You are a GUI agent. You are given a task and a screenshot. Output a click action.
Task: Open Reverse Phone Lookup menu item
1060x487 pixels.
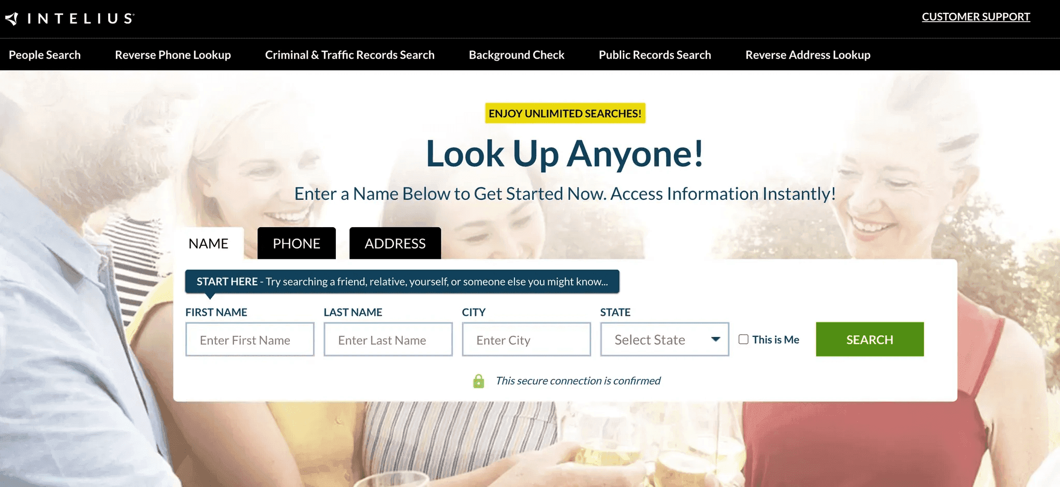[173, 55]
